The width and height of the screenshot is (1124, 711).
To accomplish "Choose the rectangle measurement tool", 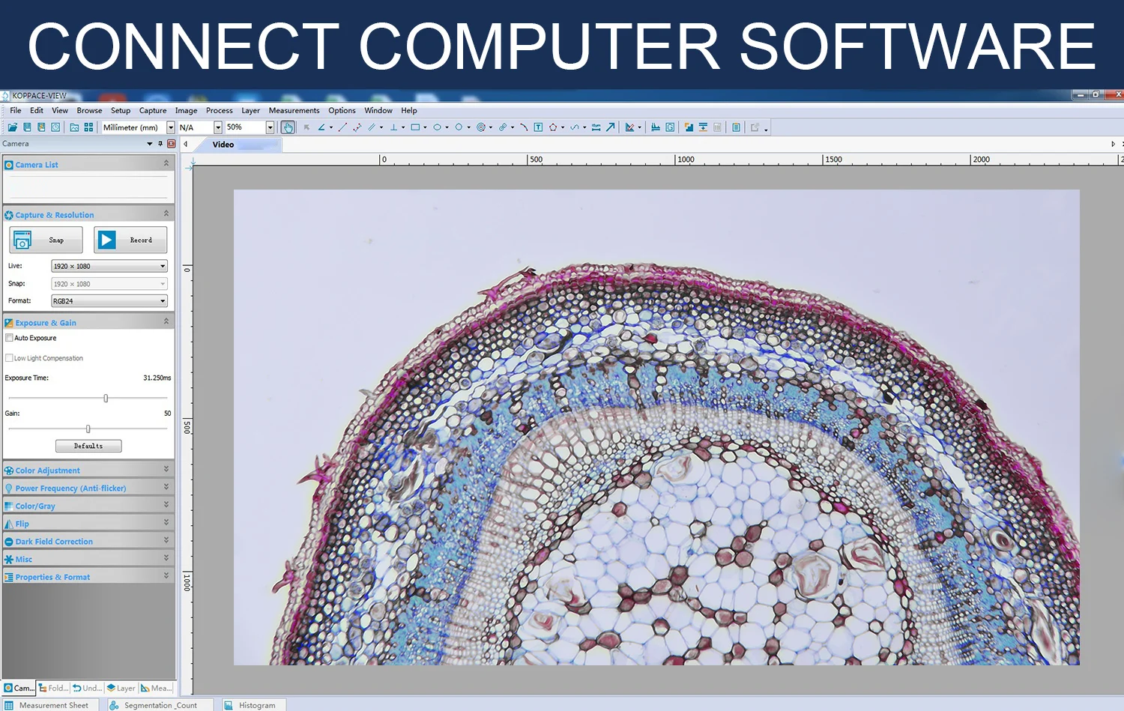I will point(415,127).
